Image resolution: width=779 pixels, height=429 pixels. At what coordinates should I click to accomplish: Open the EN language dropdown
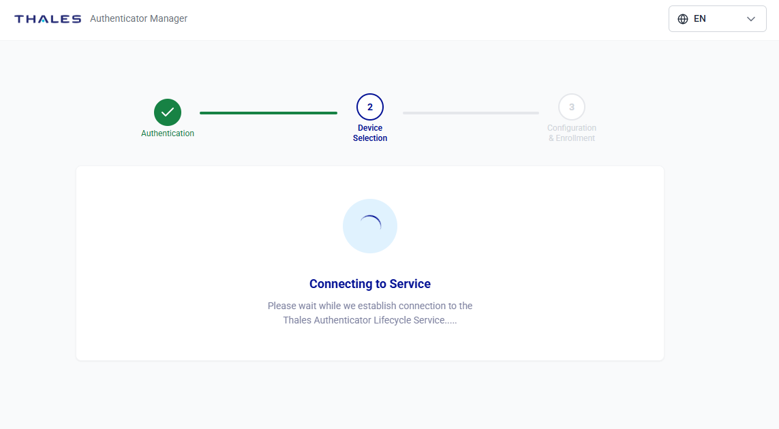point(717,19)
